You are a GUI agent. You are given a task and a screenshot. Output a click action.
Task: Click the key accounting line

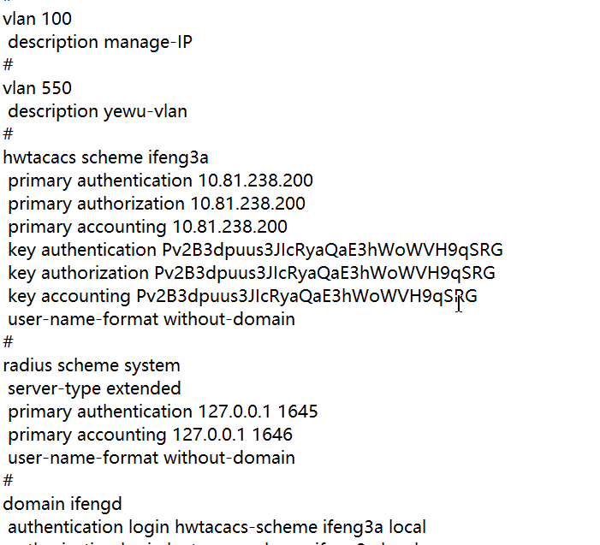[242, 296]
